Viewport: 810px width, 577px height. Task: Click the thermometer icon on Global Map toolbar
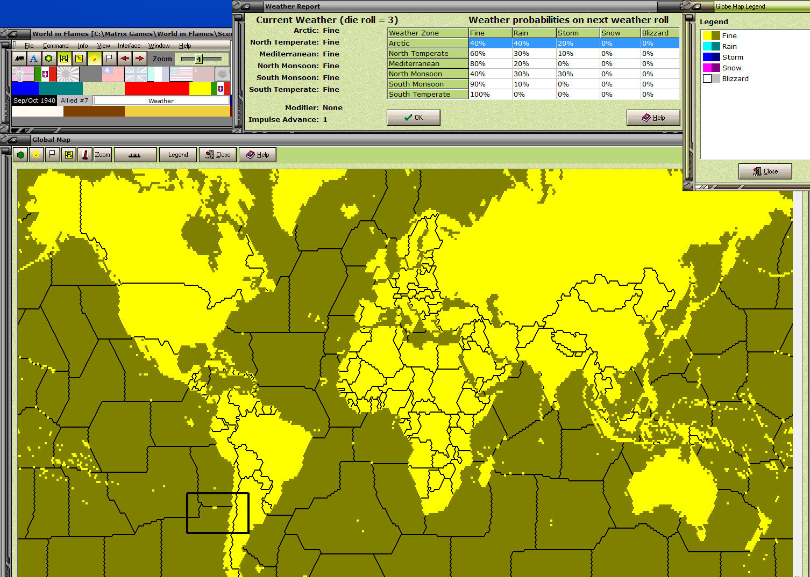(84, 155)
